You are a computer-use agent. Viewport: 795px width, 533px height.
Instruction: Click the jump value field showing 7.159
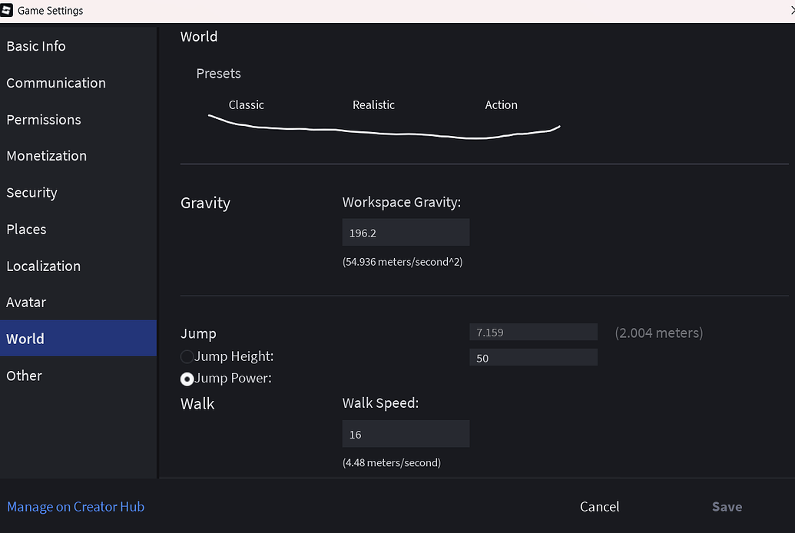(x=533, y=333)
